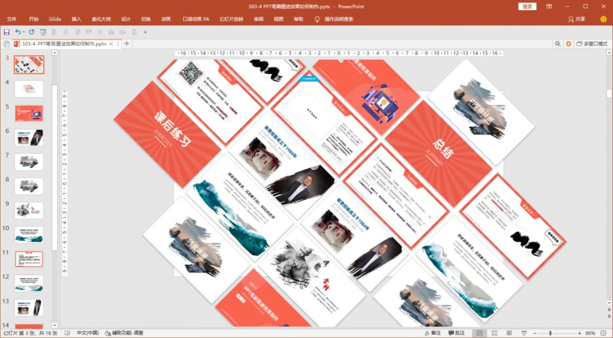Click the 课后练习 slide image on canvas
Viewport: 613px width, 338px height.
click(167, 134)
